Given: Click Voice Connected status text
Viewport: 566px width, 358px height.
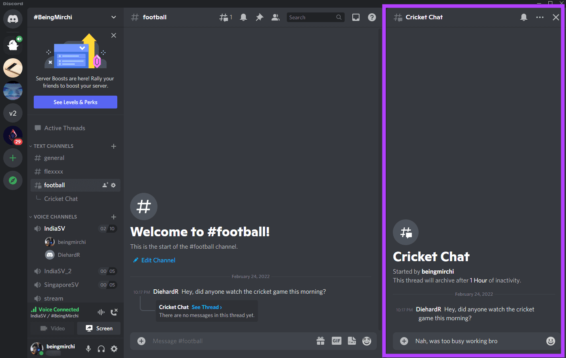Looking at the screenshot, I should click(x=59, y=310).
